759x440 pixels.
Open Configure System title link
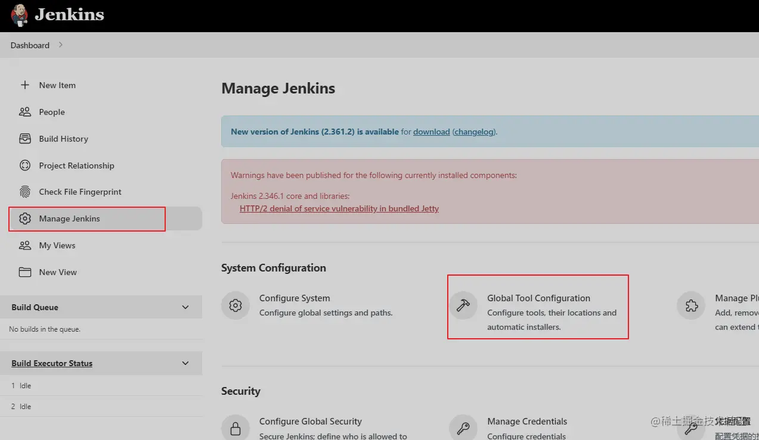pyautogui.click(x=295, y=298)
